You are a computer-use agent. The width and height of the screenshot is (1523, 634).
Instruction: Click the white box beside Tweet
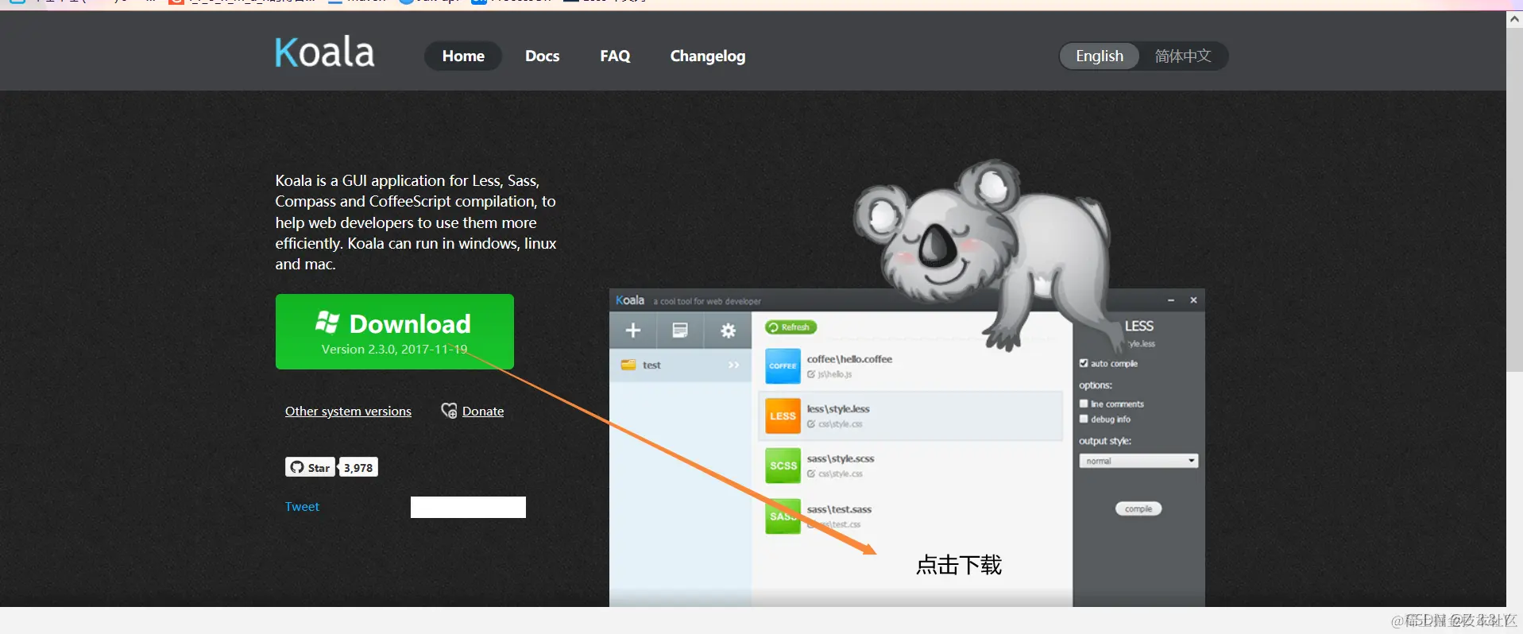click(468, 507)
